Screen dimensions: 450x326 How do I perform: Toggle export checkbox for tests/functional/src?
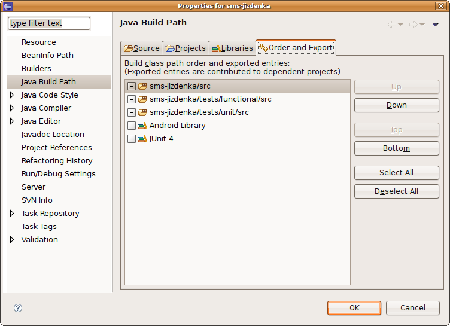[132, 99]
